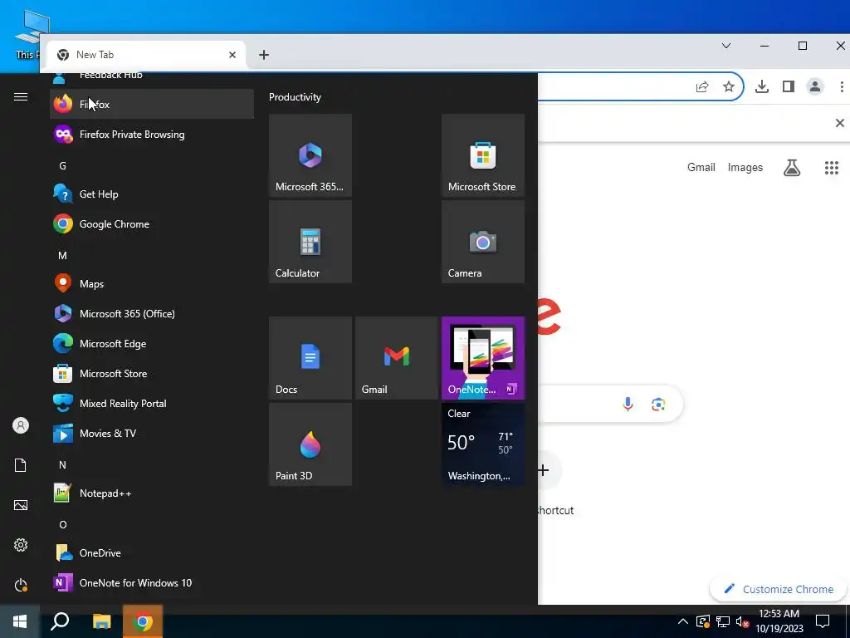Open a new Chrome tab
The image size is (850, 638).
264,55
